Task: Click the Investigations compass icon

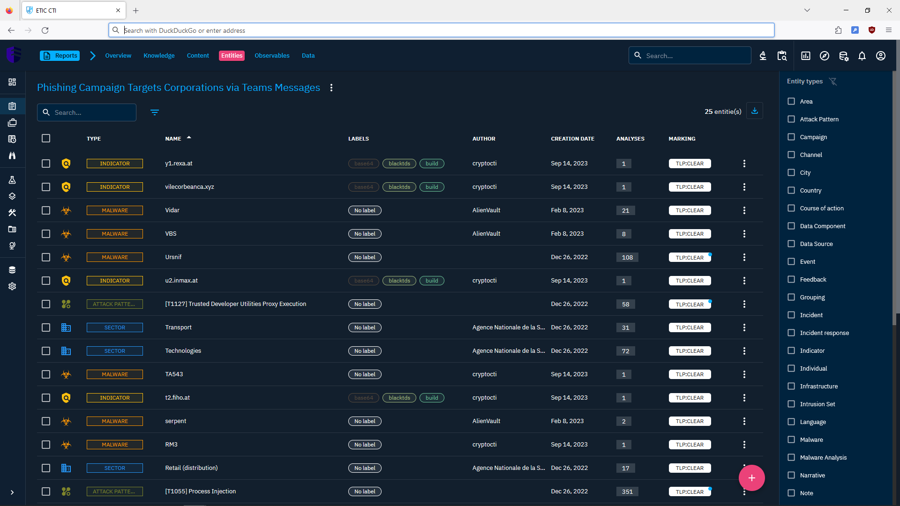Action: [x=825, y=56]
